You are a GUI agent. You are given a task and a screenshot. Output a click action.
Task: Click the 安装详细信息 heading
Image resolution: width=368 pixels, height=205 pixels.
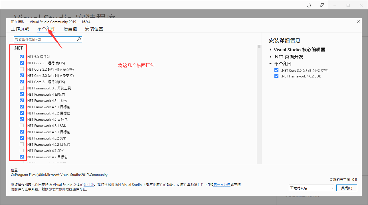click(284, 40)
